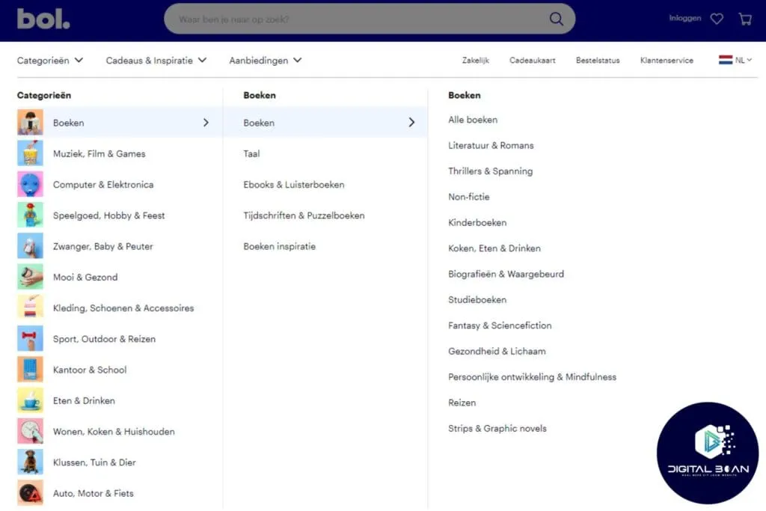This screenshot has width=766, height=511.
Task: Click the Sport, Outdoor & Reizen icon
Action: tap(30, 339)
